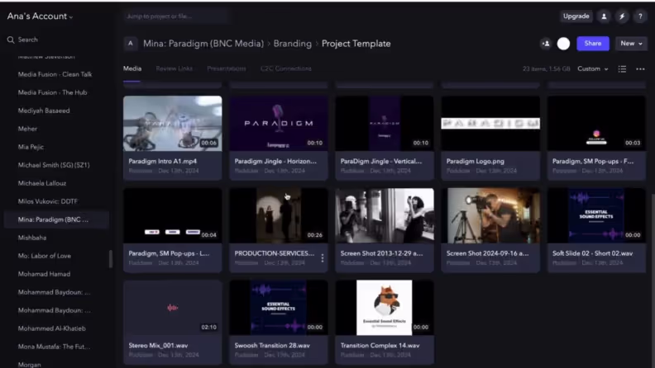Image resolution: width=655 pixels, height=368 pixels.
Task: Open Mia Pejic project
Action: pos(31,147)
